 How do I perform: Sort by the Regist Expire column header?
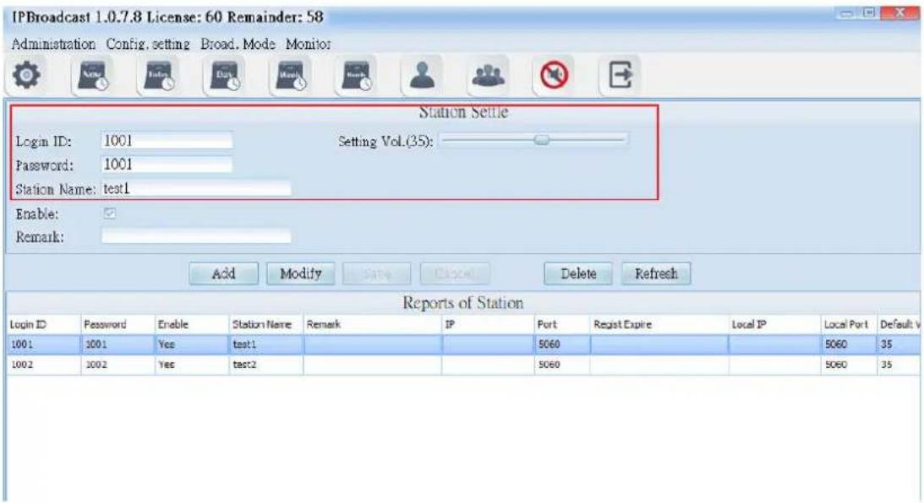tap(659, 324)
